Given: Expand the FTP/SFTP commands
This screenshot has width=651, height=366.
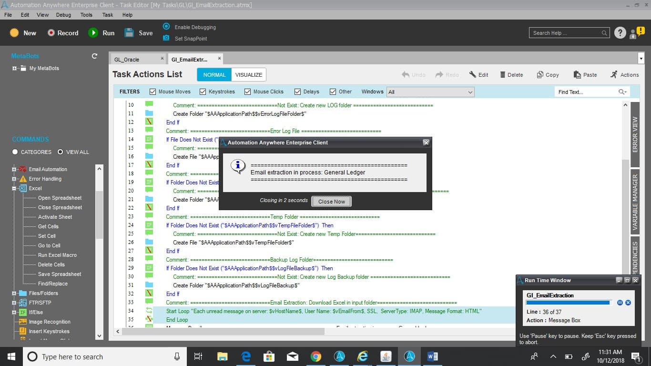Looking at the screenshot, I should coord(14,303).
